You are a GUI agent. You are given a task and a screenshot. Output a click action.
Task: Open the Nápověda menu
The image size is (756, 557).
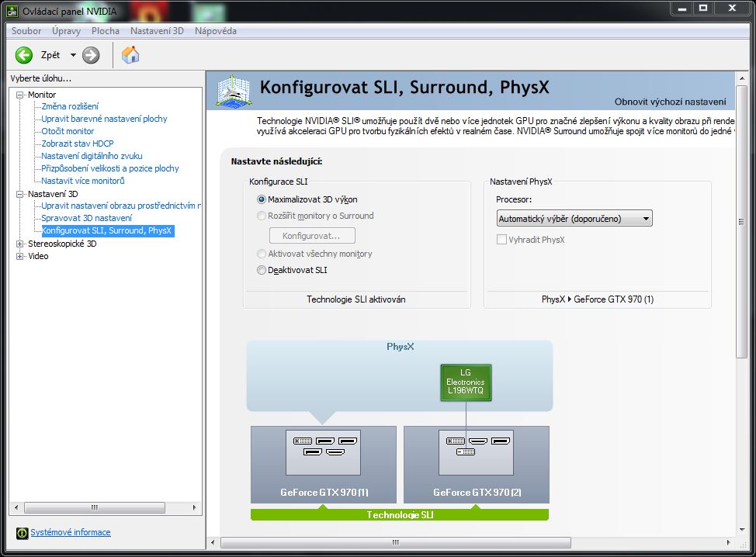tap(215, 31)
